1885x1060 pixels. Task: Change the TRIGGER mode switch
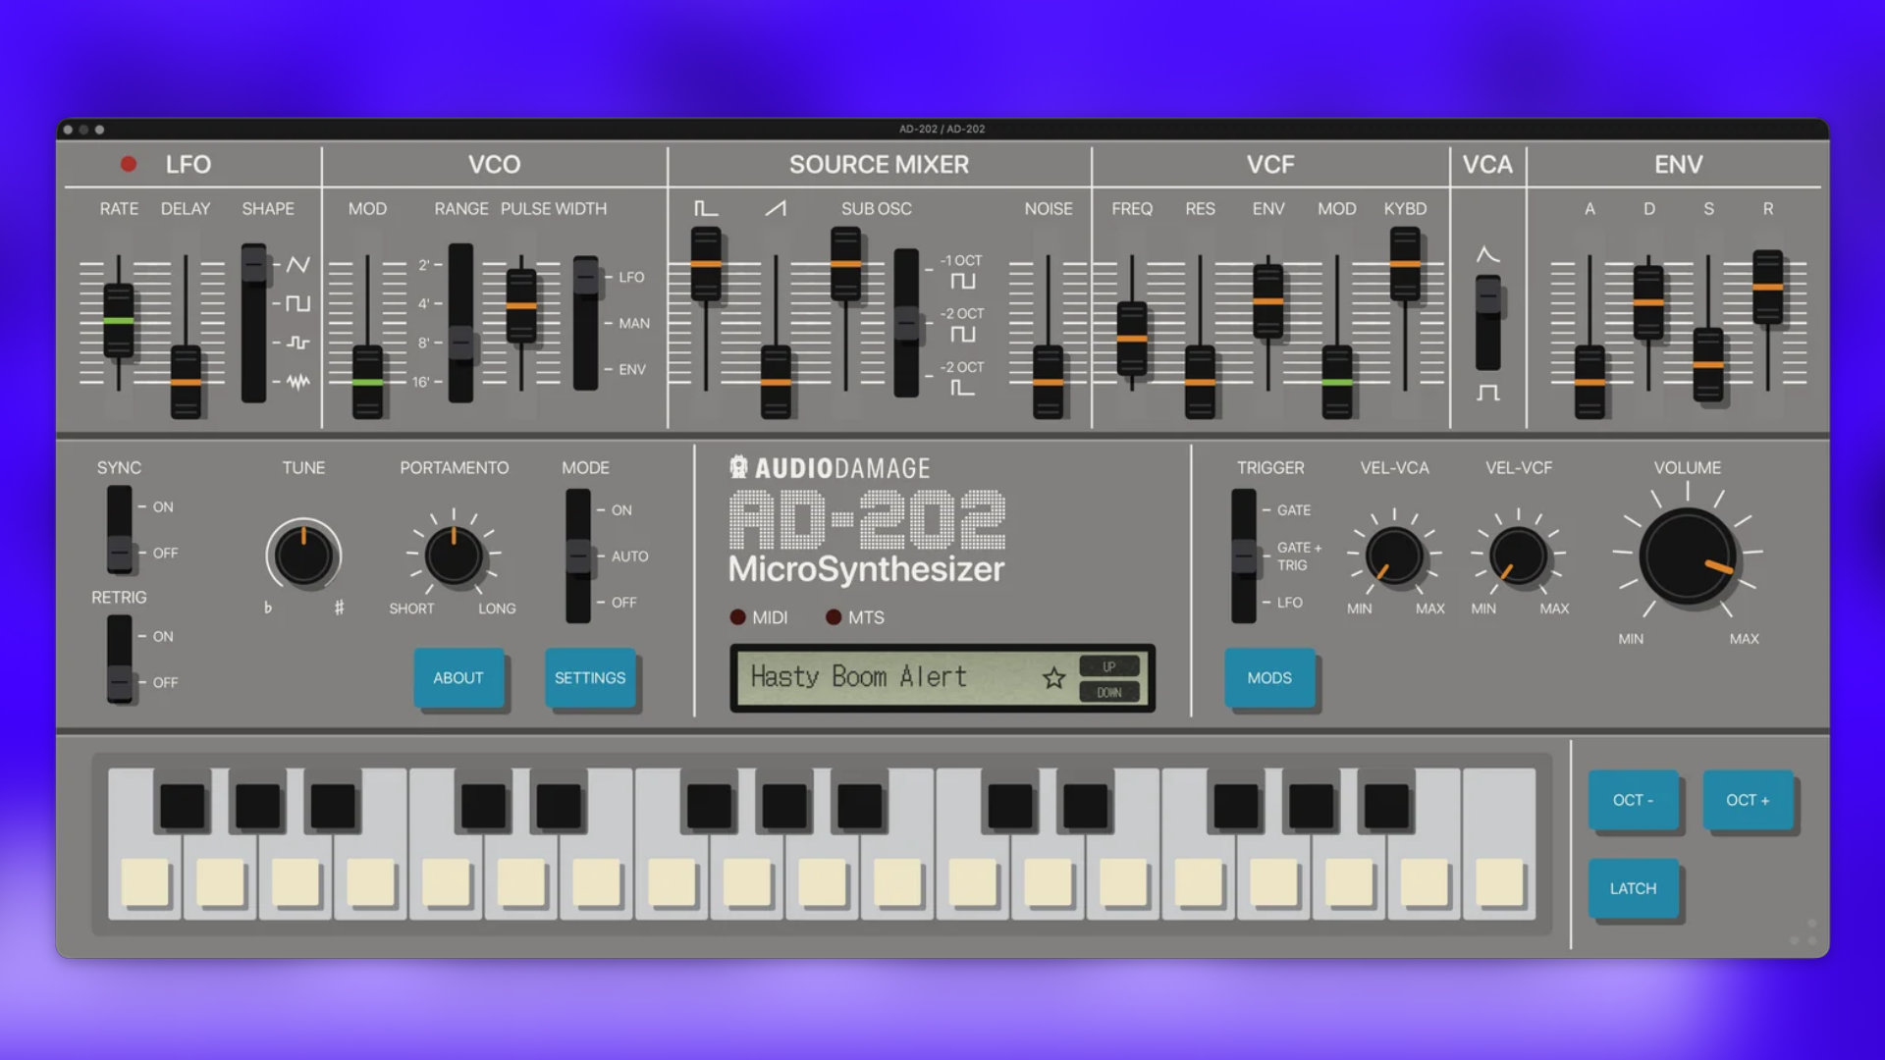point(1244,556)
